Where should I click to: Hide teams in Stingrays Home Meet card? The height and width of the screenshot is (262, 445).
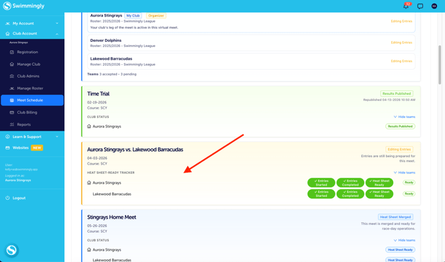(404, 240)
